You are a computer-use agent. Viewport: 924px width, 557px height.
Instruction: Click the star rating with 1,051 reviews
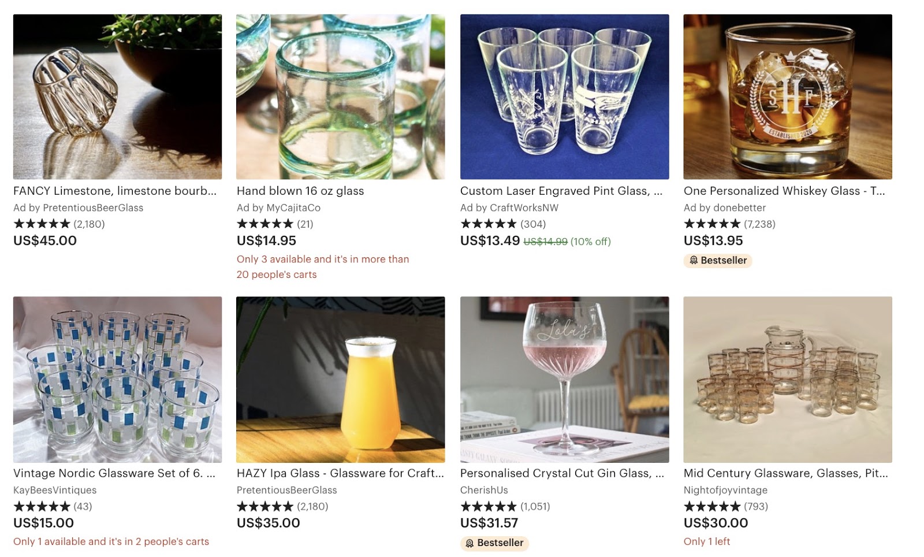click(x=505, y=506)
